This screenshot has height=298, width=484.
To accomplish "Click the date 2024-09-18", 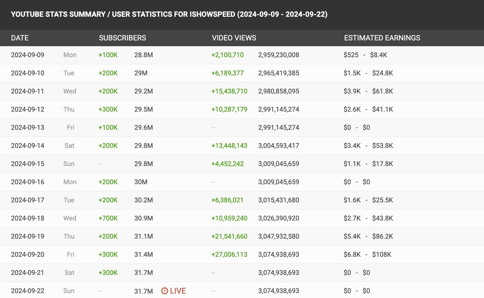I will (28, 218).
